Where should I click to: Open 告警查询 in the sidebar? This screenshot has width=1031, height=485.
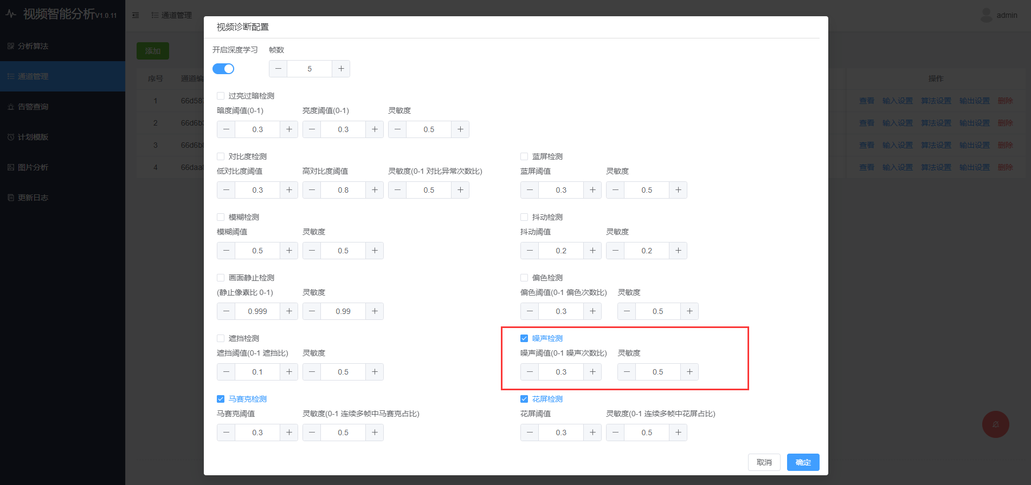pyautogui.click(x=62, y=107)
